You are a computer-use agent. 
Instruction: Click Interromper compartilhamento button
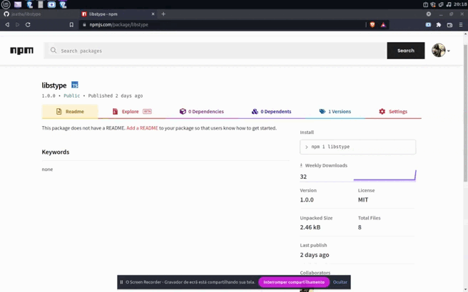click(294, 282)
